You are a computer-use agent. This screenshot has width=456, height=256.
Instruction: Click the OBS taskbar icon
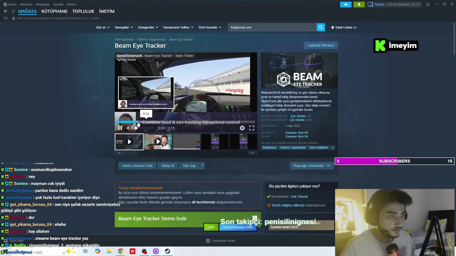coord(144,251)
